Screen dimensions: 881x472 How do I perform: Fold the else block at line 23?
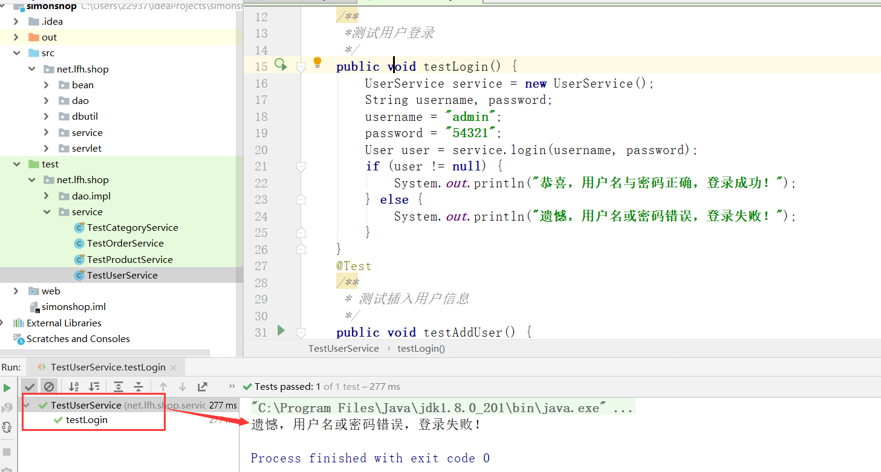pyautogui.click(x=301, y=199)
